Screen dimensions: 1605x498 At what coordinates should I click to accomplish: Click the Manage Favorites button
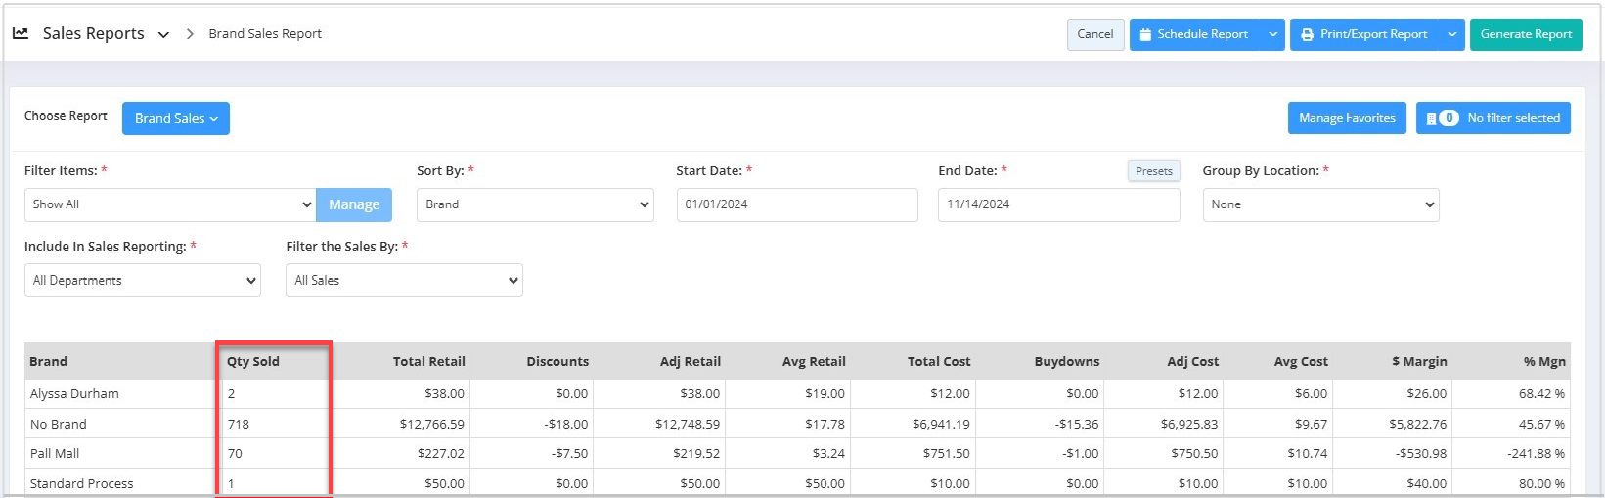[x=1346, y=118]
